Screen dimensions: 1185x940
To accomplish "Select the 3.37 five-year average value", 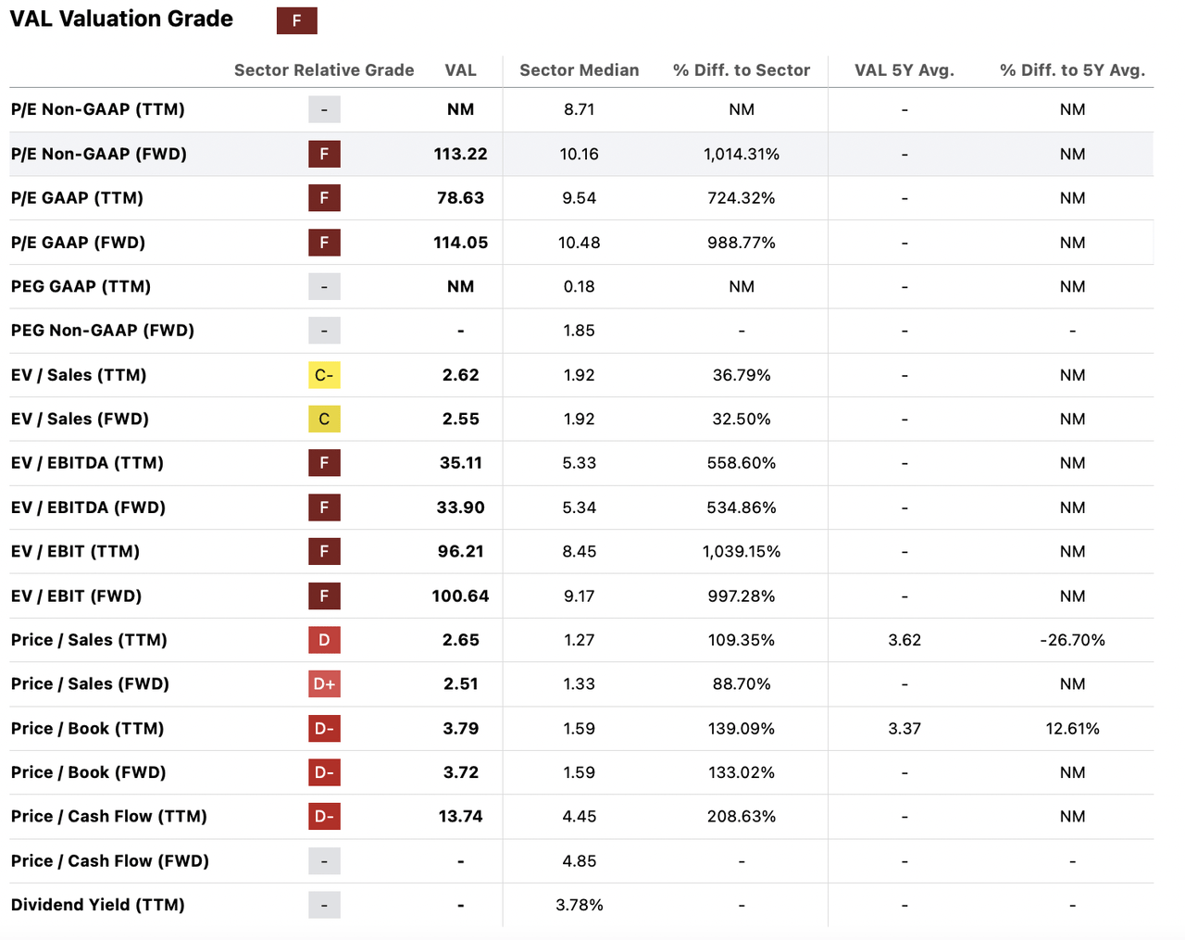I will pyautogui.click(x=904, y=728).
